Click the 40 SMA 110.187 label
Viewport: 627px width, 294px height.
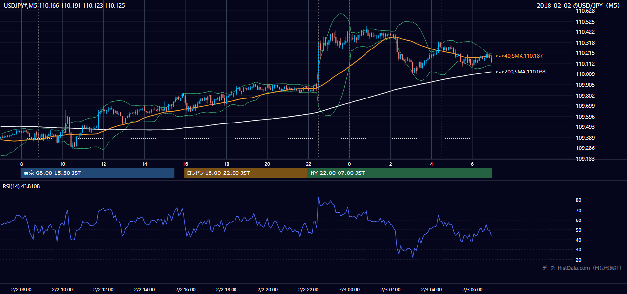pos(519,56)
